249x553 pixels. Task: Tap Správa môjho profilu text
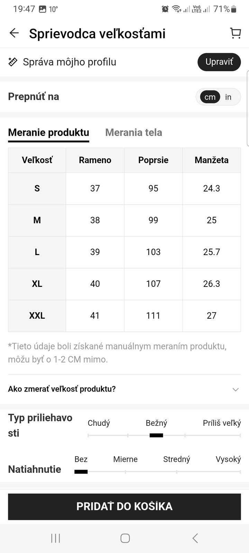point(70,62)
